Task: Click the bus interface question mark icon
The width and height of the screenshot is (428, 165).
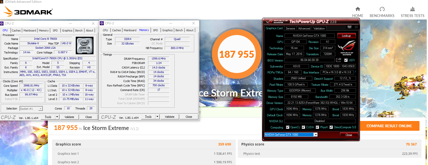Action: (355, 72)
